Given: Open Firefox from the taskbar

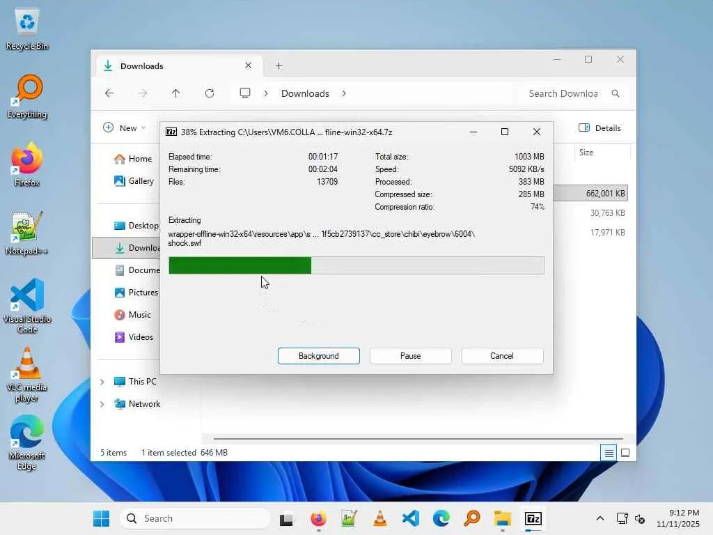Looking at the screenshot, I should coord(318,518).
